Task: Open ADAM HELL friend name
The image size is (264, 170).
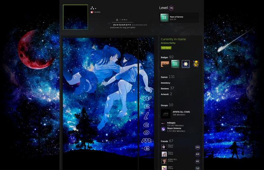Action: pos(172,159)
